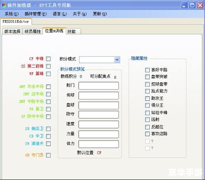Tick the DF 防守中场 checkbox
Image resolution: width=205 pixels, height=180 pixels.
[x=48, y=116]
